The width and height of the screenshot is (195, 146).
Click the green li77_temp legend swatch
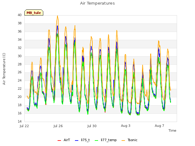[97, 141]
